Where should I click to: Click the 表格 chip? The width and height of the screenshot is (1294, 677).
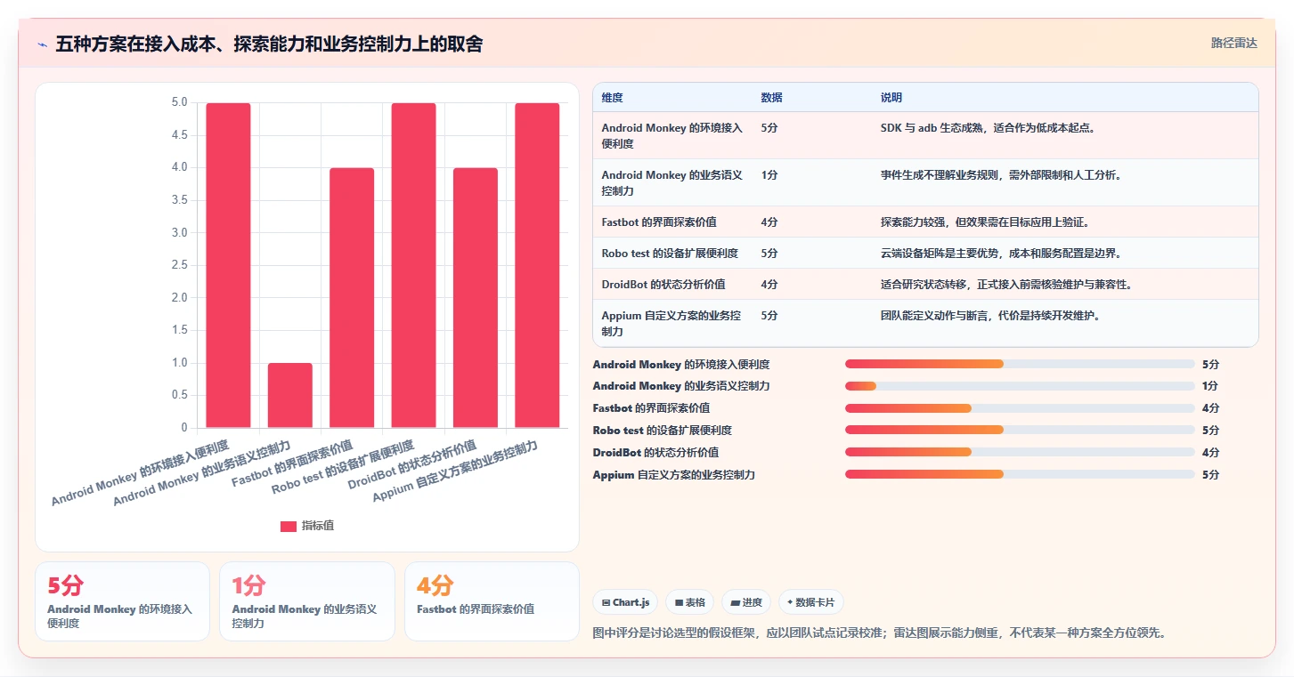pyautogui.click(x=690, y=602)
